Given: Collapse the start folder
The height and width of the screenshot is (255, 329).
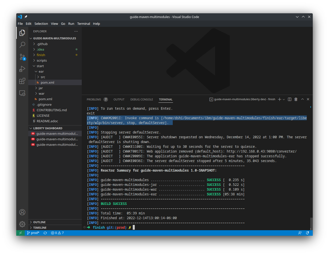Looking at the screenshot, I should [x=55, y=66].
